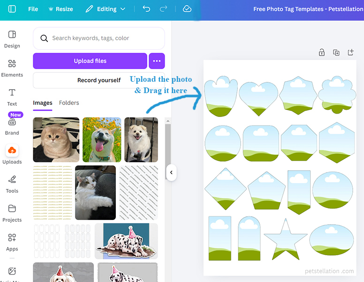Screen dimensions: 364x282
Task: Collapse the side panel with arrow
Action: [x=171, y=172]
